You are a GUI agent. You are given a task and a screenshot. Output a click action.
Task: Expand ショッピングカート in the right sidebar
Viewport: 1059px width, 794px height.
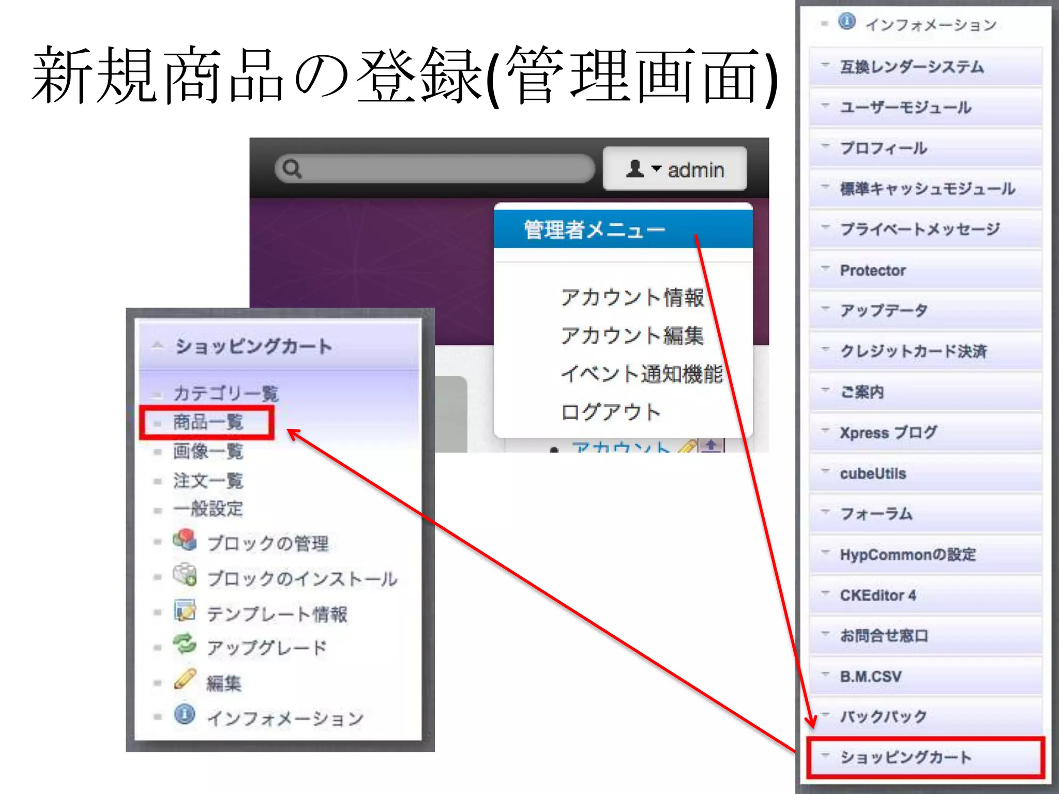point(926,757)
